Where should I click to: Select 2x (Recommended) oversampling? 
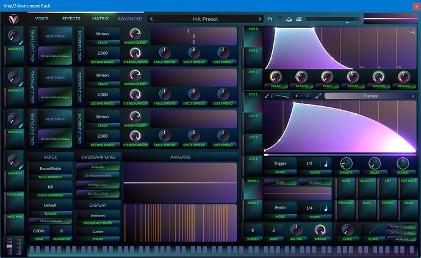click(98, 175)
